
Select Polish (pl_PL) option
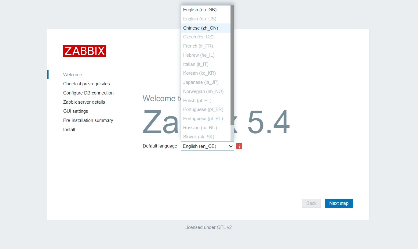pyautogui.click(x=206, y=101)
